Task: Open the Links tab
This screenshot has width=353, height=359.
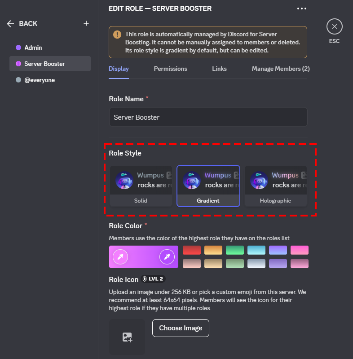Action: tap(219, 69)
